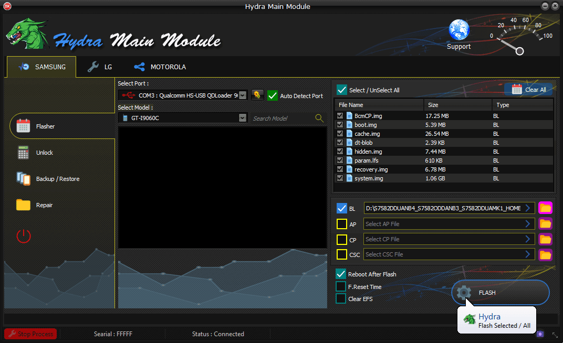Viewport: 563px width, 343px height.
Task: Click the Select AP File field
Action: (x=449, y=223)
